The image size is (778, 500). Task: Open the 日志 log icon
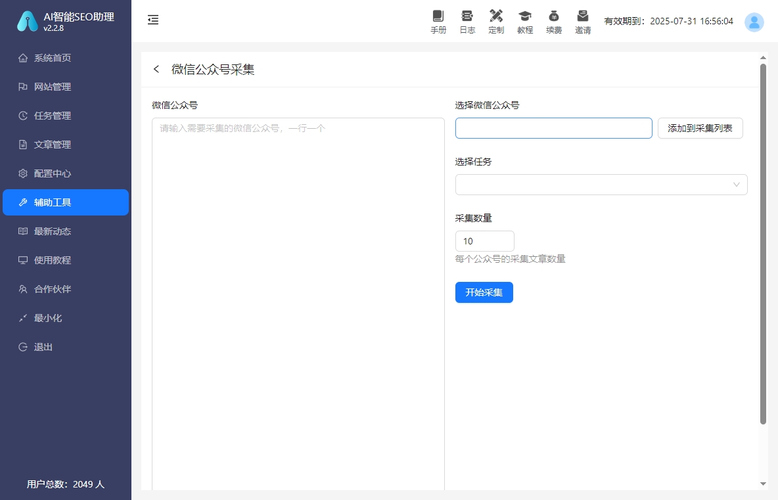coord(467,21)
